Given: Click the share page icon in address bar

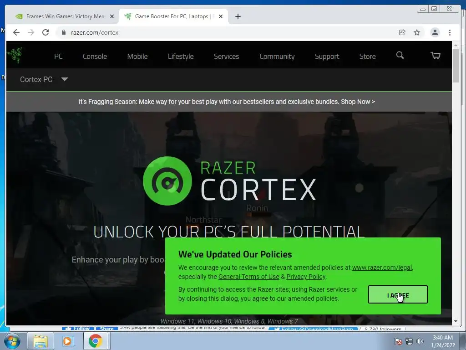Looking at the screenshot, I should click(x=402, y=32).
